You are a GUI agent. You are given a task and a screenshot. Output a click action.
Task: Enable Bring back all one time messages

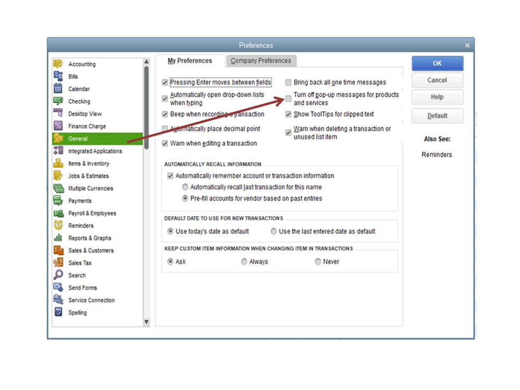click(288, 82)
